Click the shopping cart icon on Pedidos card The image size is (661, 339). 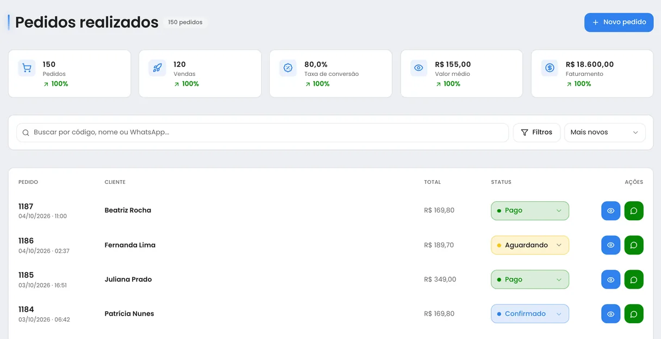pos(27,68)
